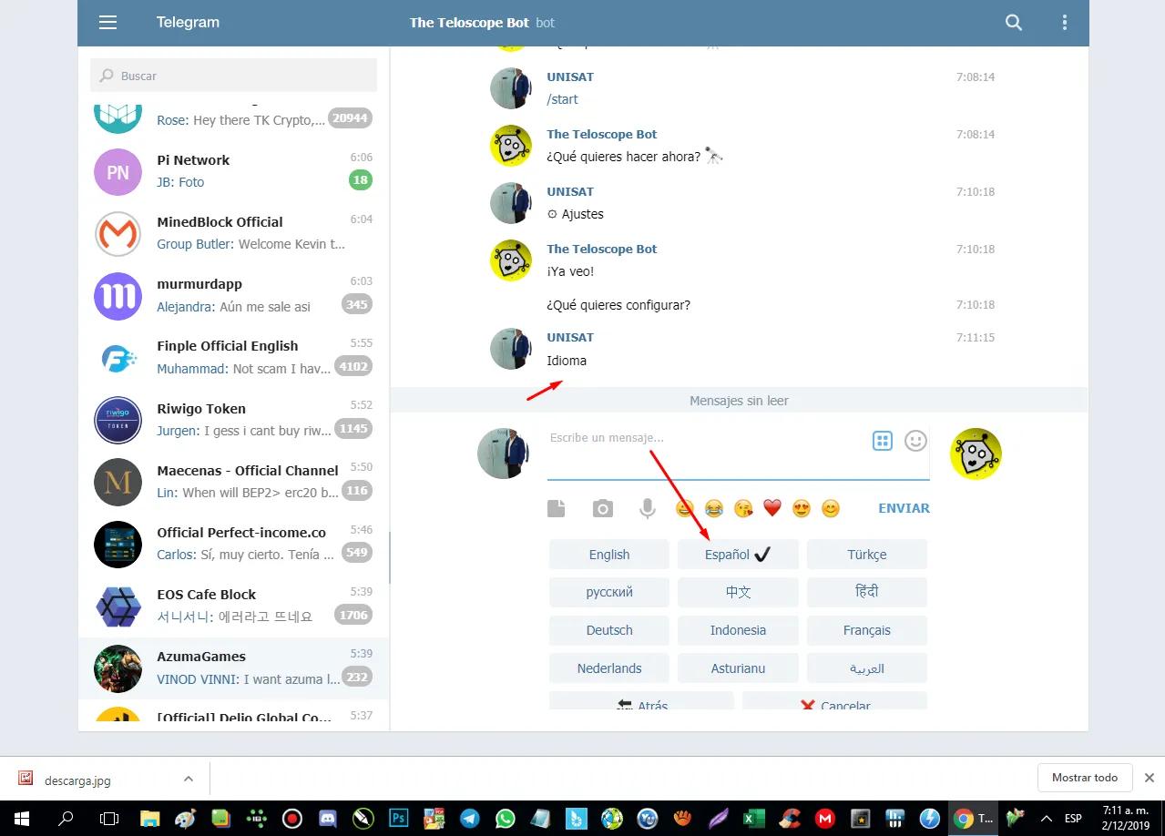The width and height of the screenshot is (1165, 836).
Task: Select Nederlands language button
Action: pos(609,668)
